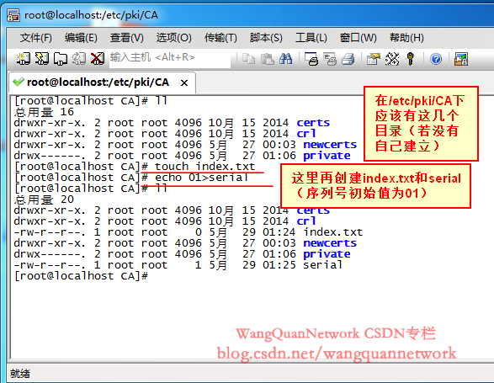
Task: Close the root@localhost:/etc/pki/CA tab
Action: point(184,82)
